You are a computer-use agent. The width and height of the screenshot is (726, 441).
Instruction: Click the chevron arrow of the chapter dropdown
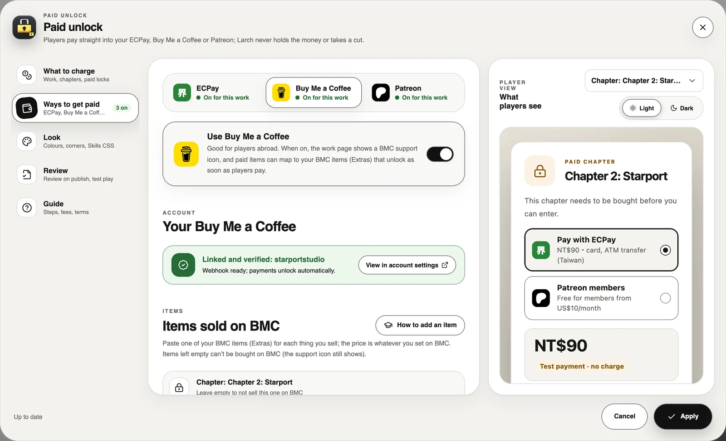tap(692, 81)
